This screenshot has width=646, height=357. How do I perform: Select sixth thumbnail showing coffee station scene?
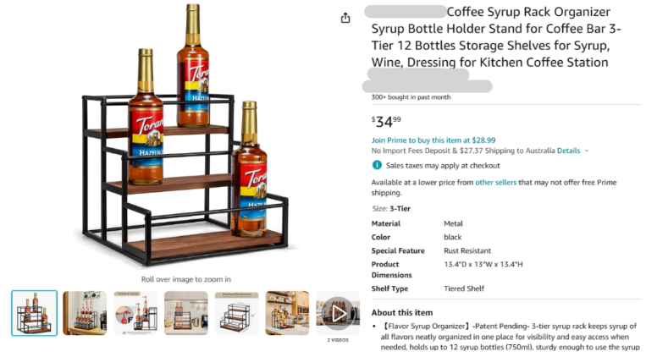point(287,313)
